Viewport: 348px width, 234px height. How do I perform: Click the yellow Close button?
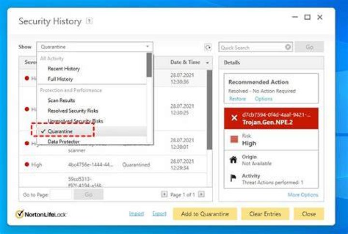(309, 214)
